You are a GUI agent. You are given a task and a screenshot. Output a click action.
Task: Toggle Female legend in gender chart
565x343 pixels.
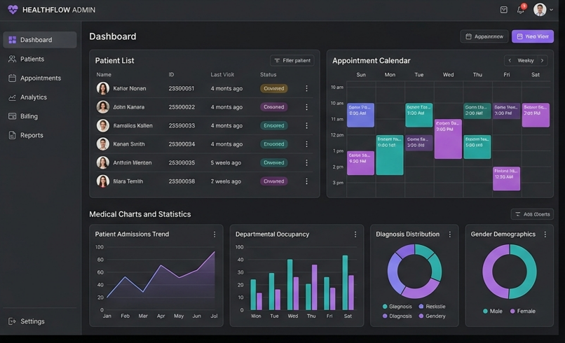523,311
